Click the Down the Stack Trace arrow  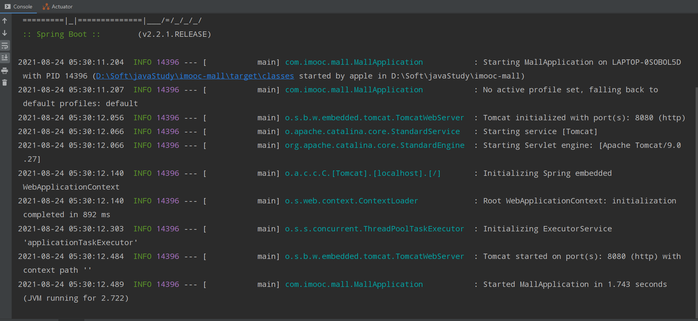point(5,33)
